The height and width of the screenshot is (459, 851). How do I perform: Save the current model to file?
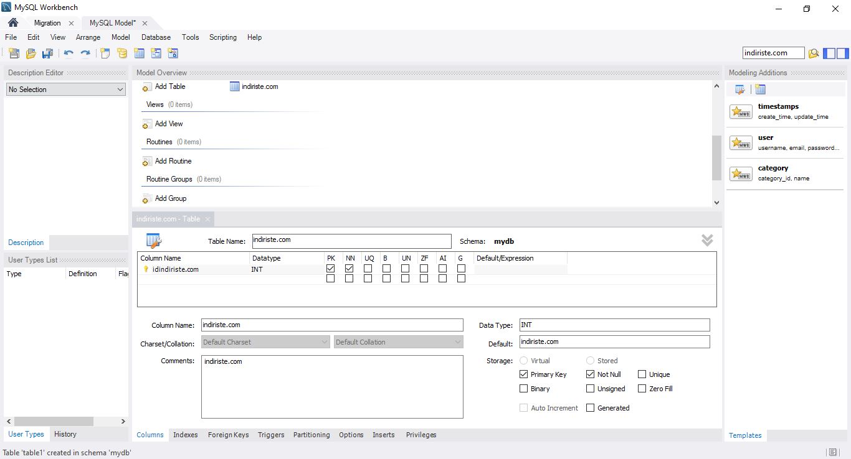(47, 53)
